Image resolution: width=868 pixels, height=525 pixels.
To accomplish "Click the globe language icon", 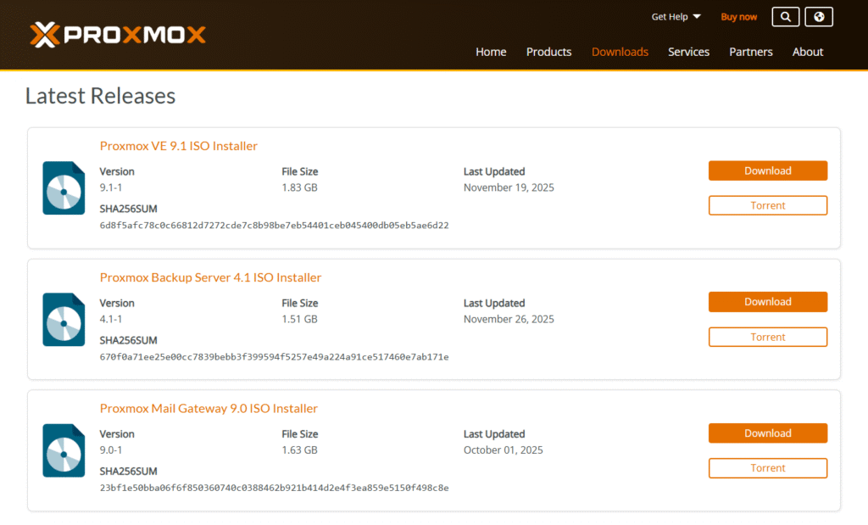I will (819, 17).
